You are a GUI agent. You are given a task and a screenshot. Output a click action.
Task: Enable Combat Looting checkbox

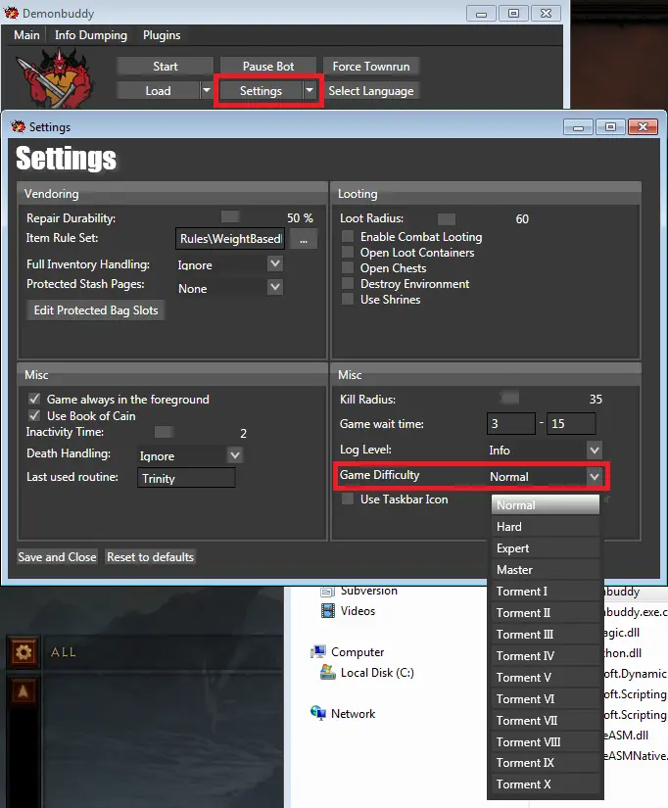[348, 237]
